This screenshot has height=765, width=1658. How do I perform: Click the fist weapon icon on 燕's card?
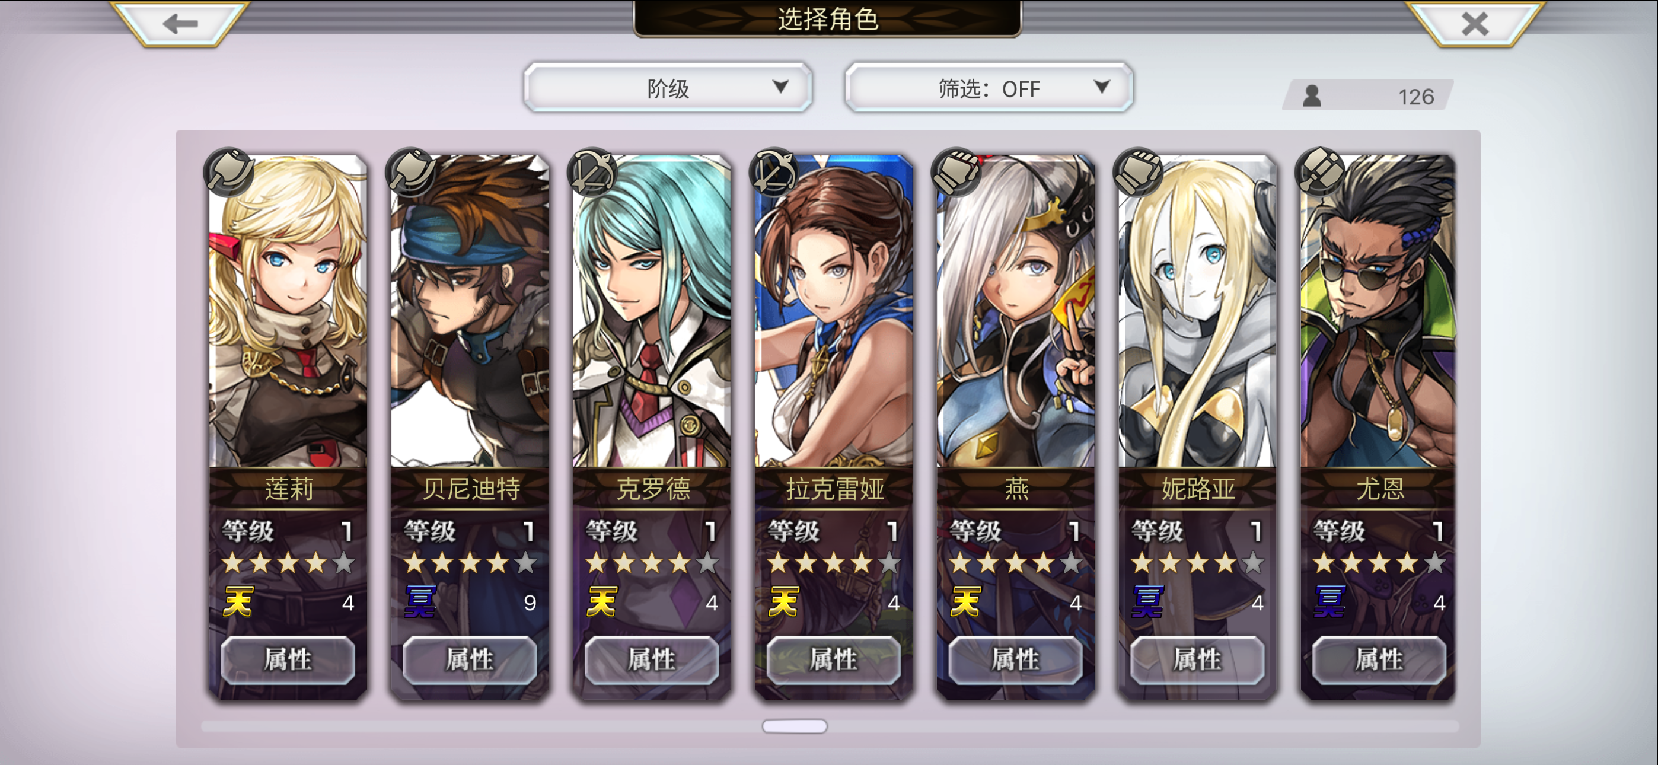point(956,172)
